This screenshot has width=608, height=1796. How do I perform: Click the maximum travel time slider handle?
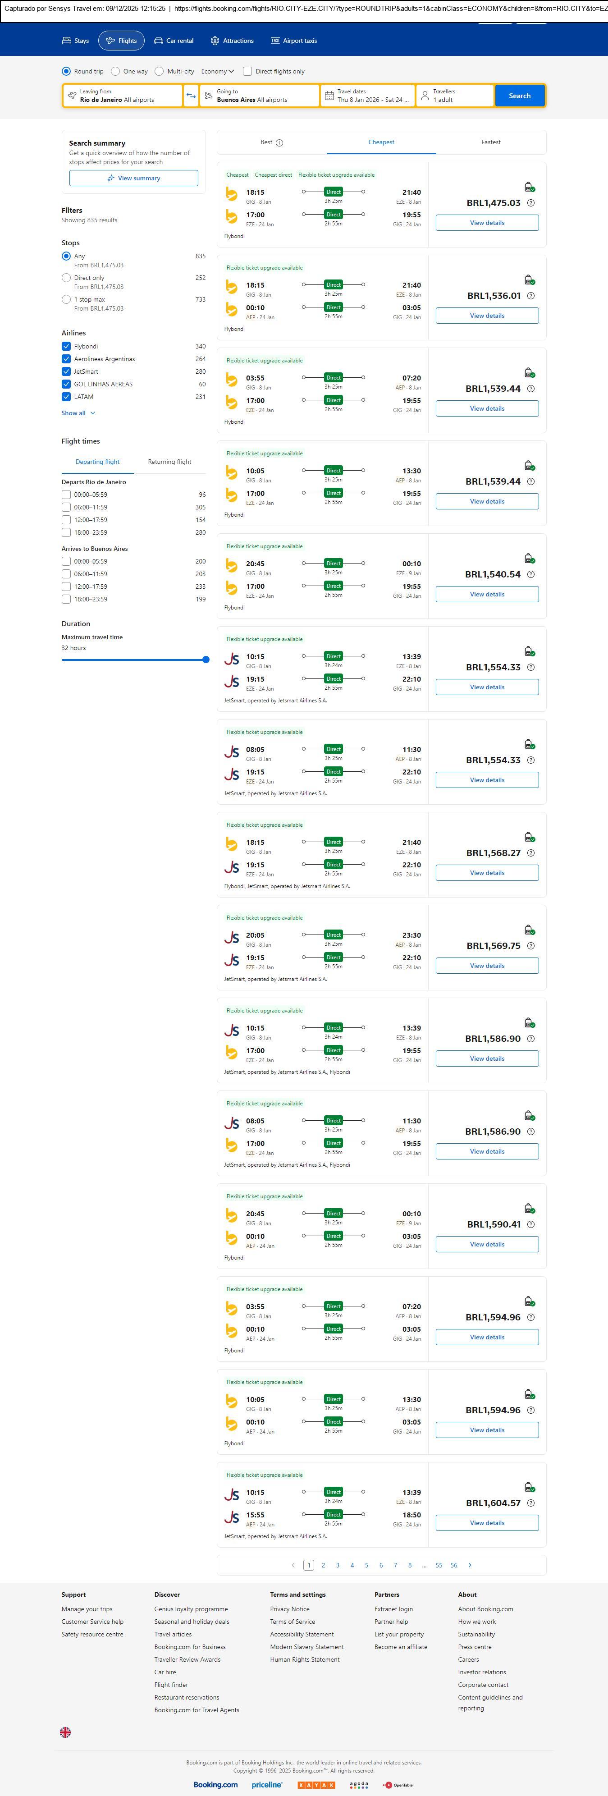coord(206,660)
